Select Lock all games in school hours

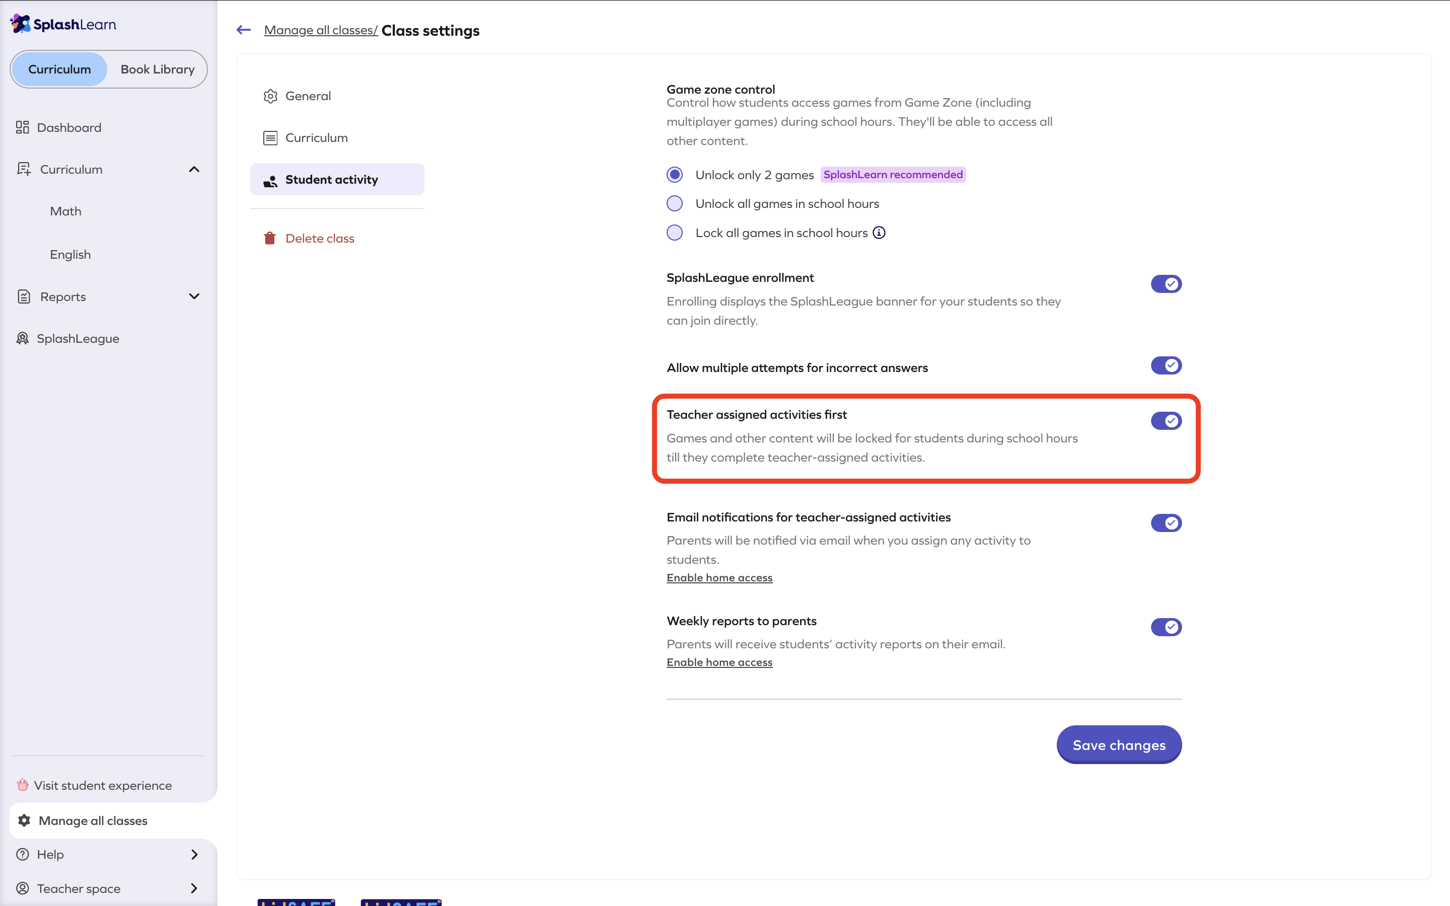pyautogui.click(x=675, y=233)
